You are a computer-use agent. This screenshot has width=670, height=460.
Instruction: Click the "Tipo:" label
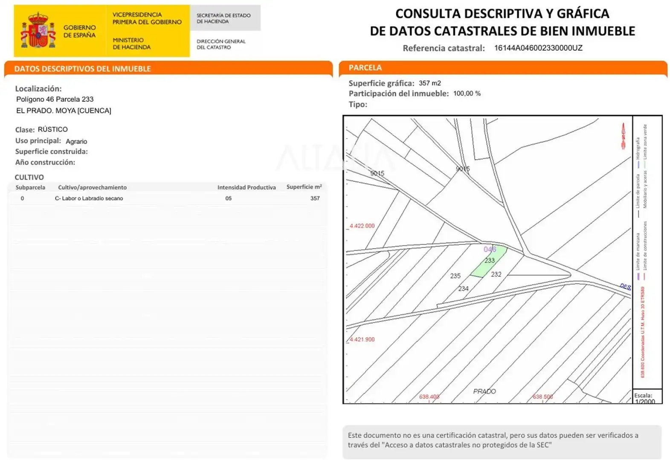[x=358, y=104]
